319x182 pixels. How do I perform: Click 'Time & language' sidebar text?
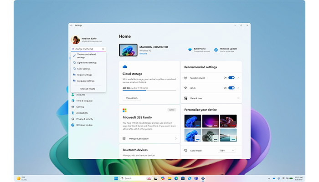[84, 101]
